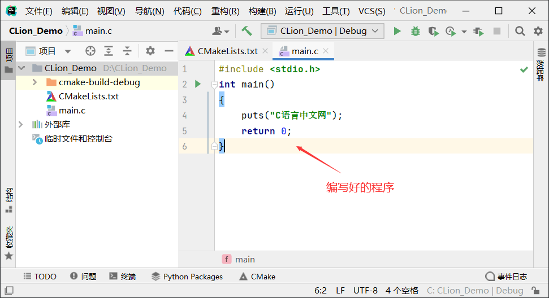Open search everywhere magnifier icon

coord(520,31)
